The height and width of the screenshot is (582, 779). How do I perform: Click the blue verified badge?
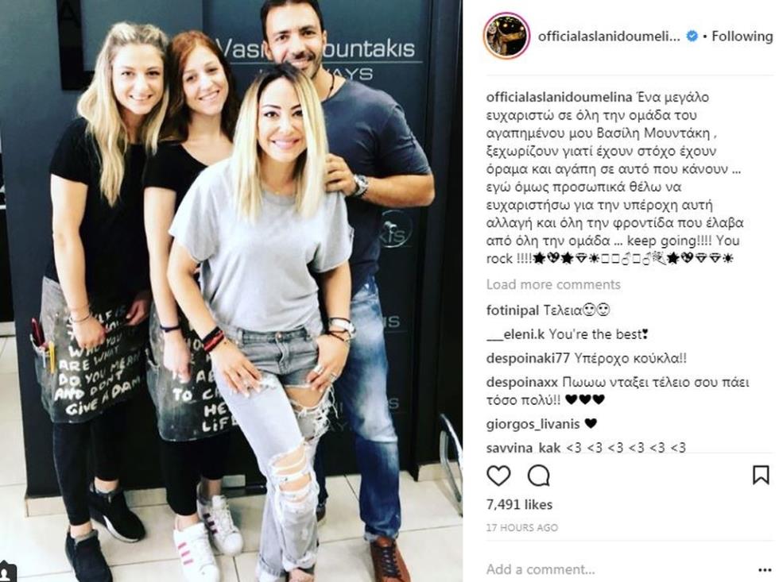click(x=692, y=37)
